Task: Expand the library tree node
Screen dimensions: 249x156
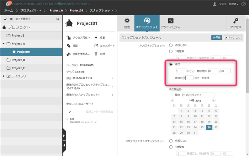Action: [x=4, y=76]
